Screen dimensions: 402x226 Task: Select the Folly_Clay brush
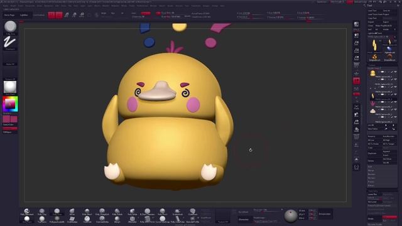[x=42, y=212]
